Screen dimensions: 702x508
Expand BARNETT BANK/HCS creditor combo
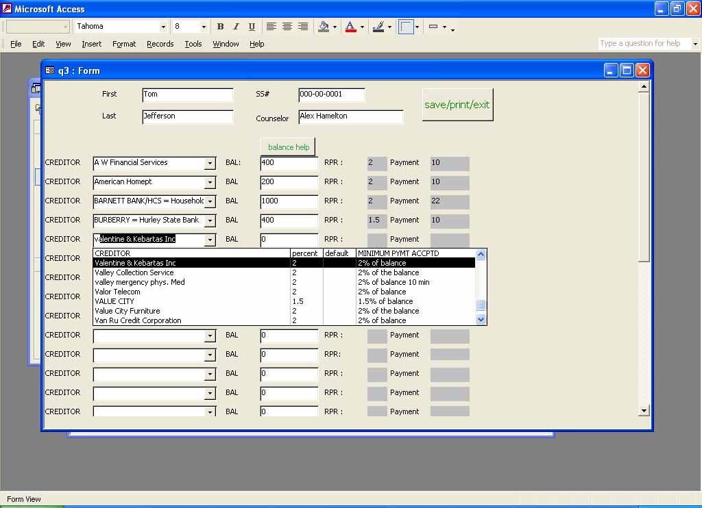tap(210, 202)
